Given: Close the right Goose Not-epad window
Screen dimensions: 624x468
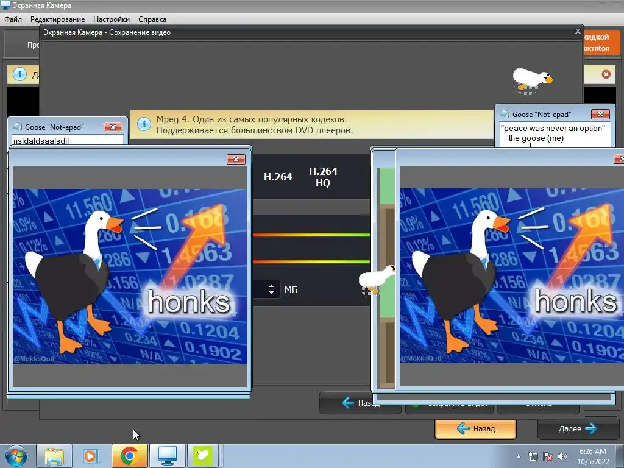Looking at the screenshot, I should (x=600, y=114).
